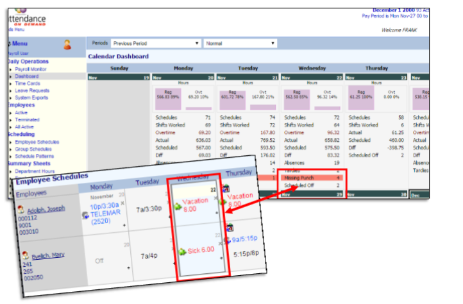Open the Previous Period dropdown
The height and width of the screenshot is (304, 463).
click(x=154, y=44)
